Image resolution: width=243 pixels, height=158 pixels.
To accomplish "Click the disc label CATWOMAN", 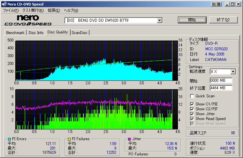I will click(x=216, y=60).
